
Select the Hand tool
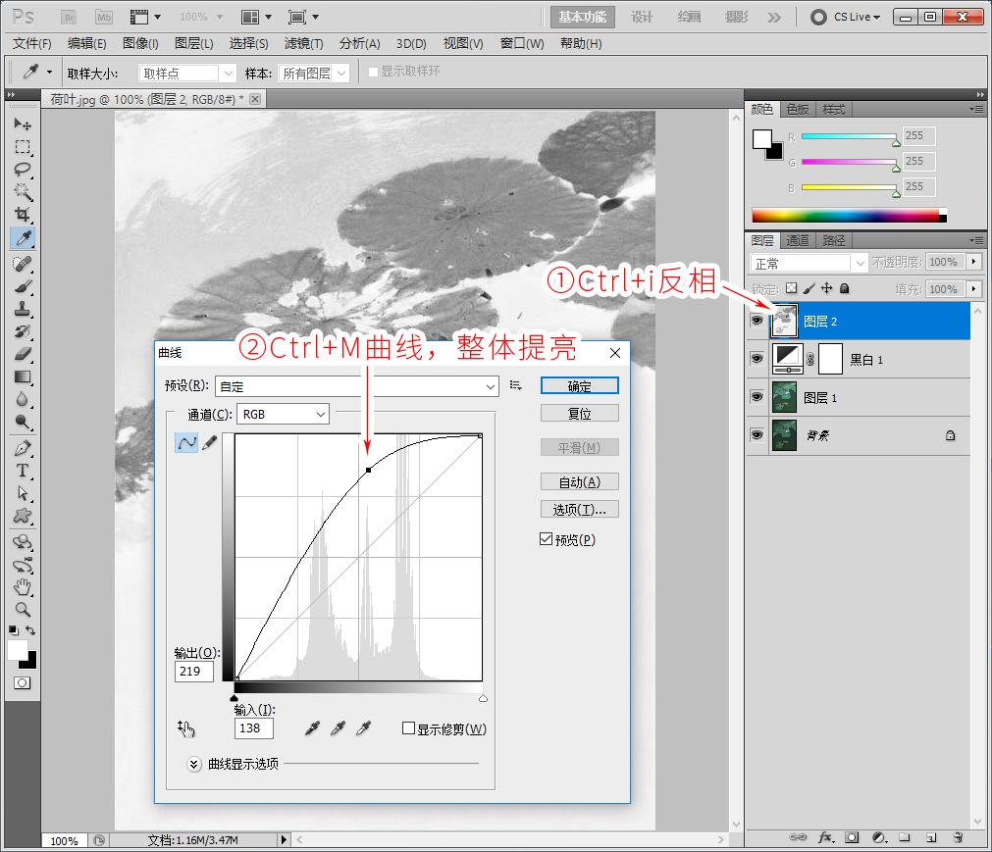[x=23, y=586]
